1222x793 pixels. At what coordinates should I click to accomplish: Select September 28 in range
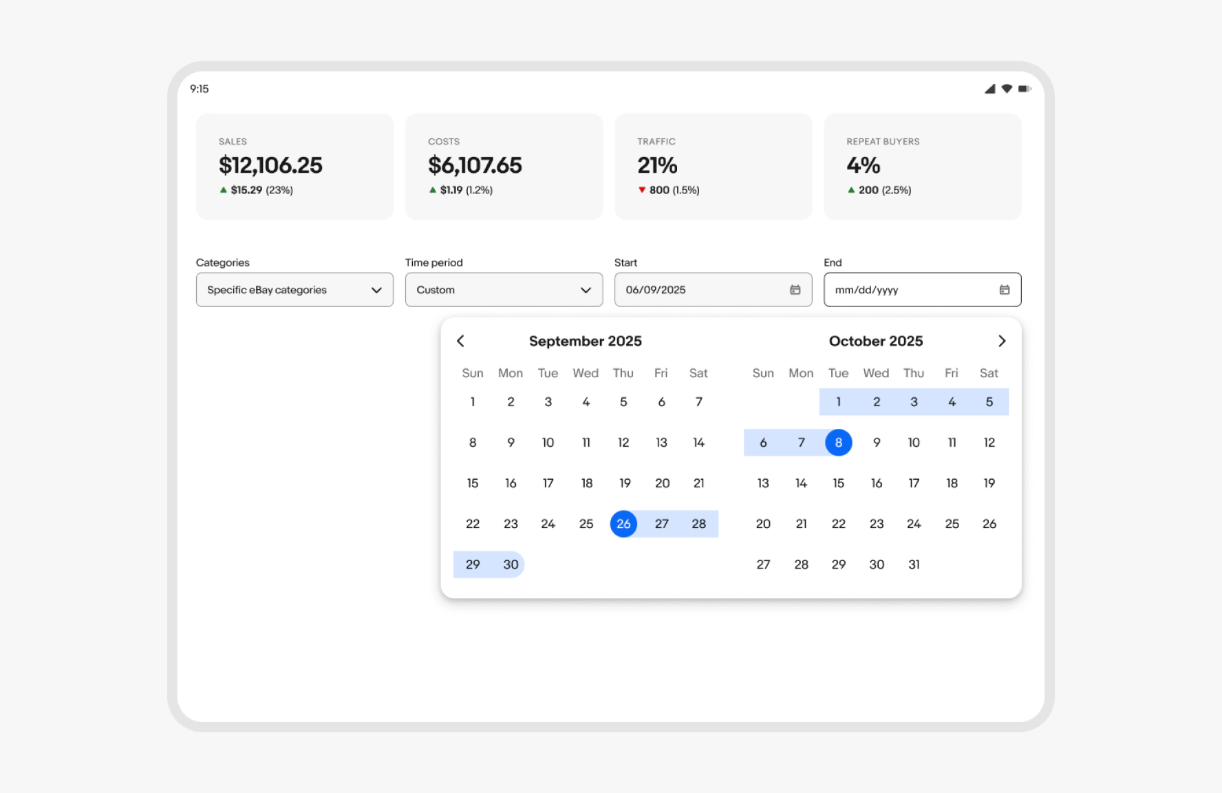pyautogui.click(x=698, y=524)
